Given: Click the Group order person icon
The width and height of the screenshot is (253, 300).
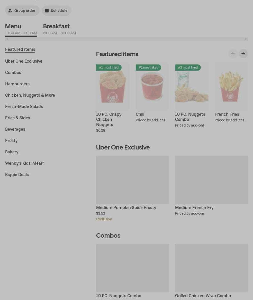Looking at the screenshot, I should [x=10, y=11].
